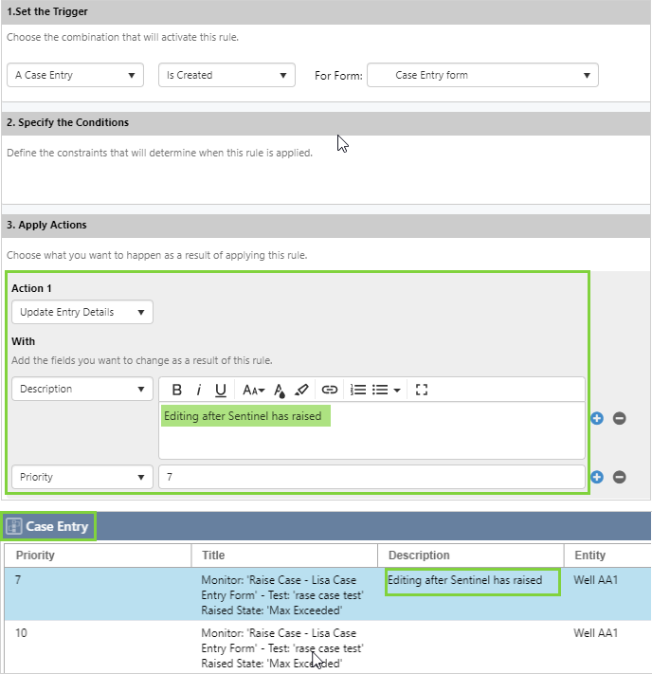
Task: Expand editor to fullscreen
Action: [x=423, y=390]
